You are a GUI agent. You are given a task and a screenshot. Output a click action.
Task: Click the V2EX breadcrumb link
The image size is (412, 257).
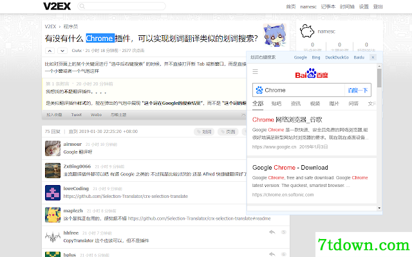click(50, 26)
